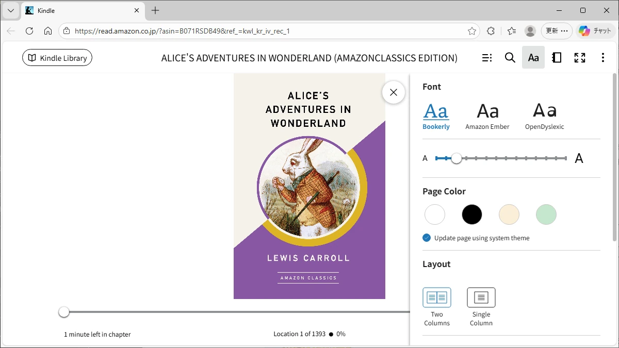Click the URL address bar

tap(258, 31)
